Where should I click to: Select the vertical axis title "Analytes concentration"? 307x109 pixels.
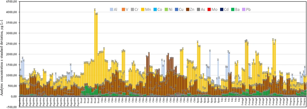2,79
